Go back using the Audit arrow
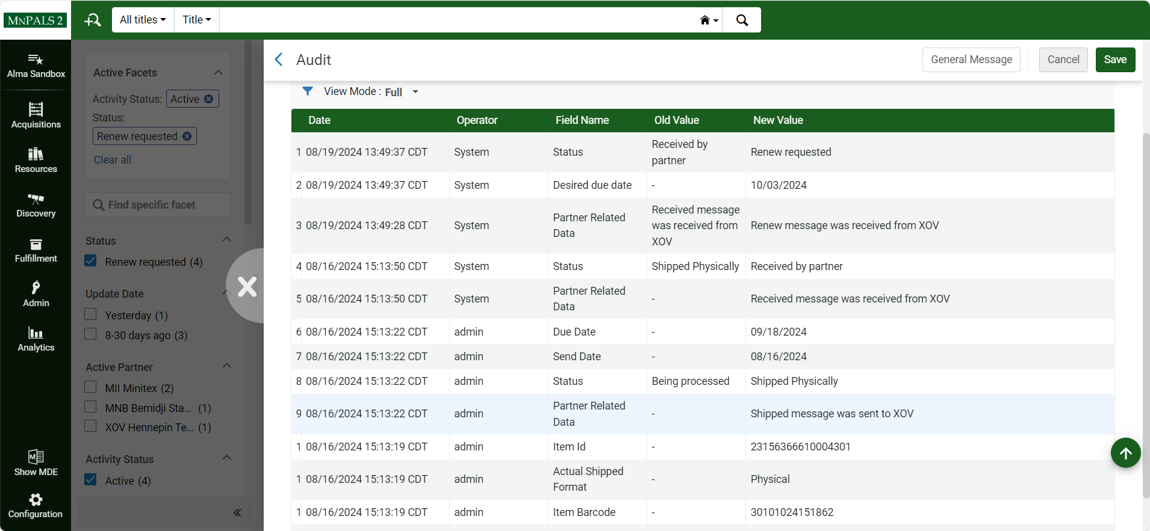 pyautogui.click(x=279, y=60)
